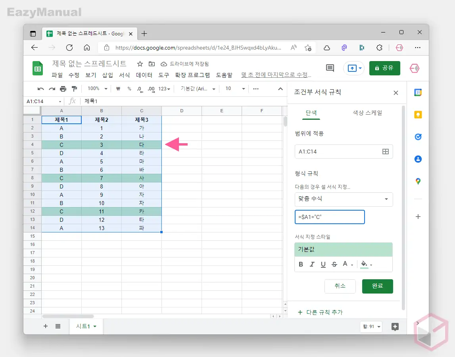Open Google Maps side panel icon
455x357 pixels.
(418, 181)
